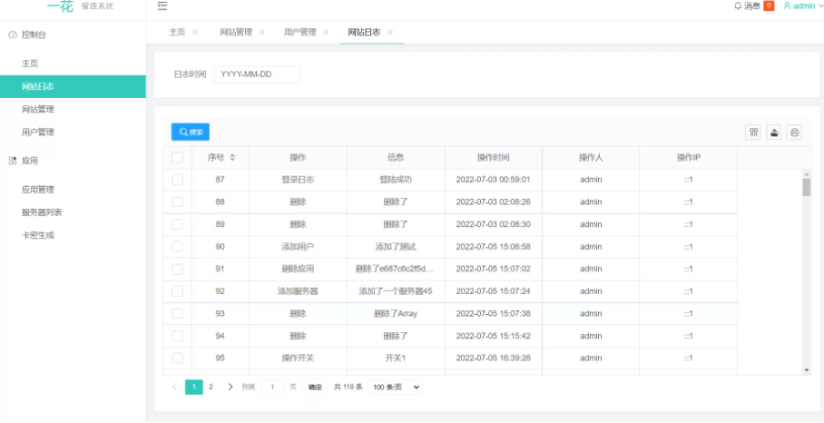
Task: Toggle sidebar collapse icon in top bar
Action: 162,6
